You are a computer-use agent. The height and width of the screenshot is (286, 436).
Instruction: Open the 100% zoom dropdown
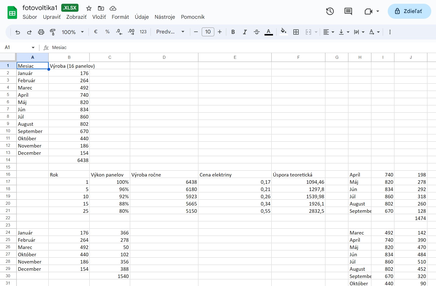click(72, 32)
